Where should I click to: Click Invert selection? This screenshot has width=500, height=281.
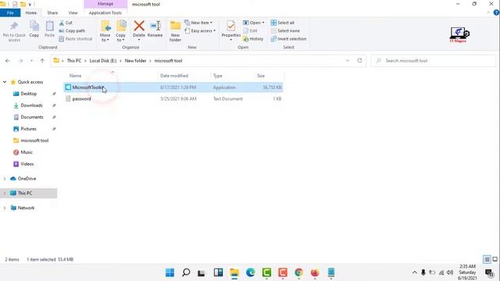(x=288, y=39)
